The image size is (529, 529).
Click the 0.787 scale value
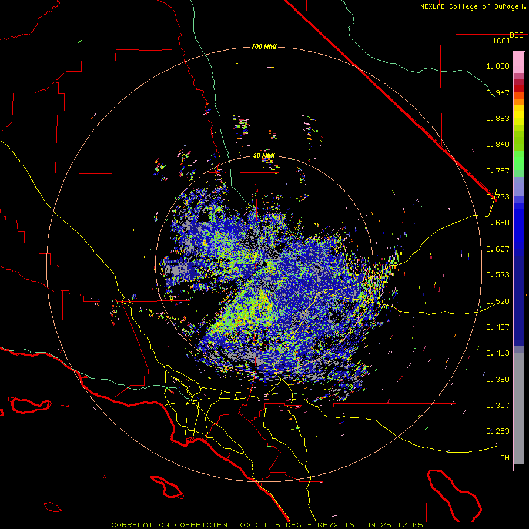pyautogui.click(x=498, y=170)
